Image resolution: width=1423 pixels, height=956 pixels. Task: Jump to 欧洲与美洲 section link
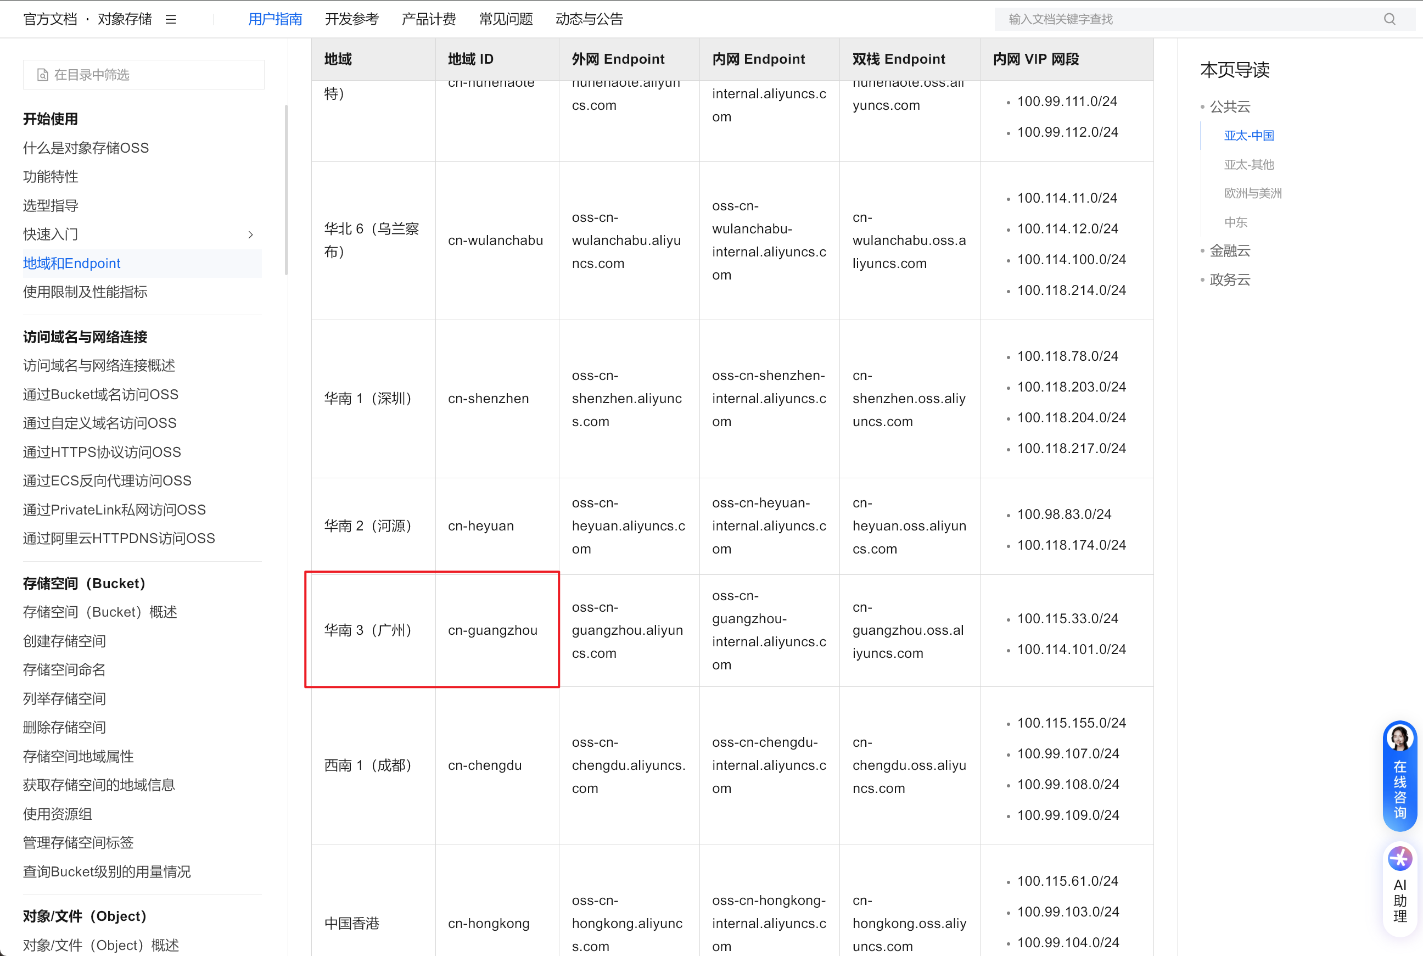1252,193
